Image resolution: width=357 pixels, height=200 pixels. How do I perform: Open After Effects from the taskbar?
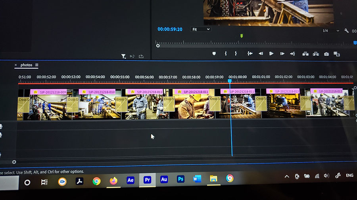pos(131,180)
